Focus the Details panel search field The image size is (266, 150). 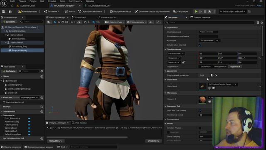[209, 22]
